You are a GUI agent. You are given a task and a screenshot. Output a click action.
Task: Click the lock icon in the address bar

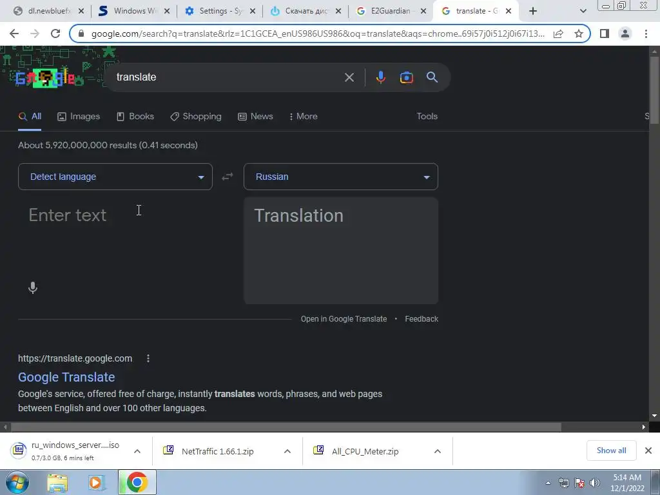coord(82,34)
